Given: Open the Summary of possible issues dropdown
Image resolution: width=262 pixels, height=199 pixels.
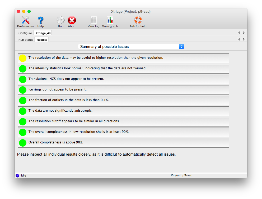Looking at the screenshot, I should pos(131,47).
